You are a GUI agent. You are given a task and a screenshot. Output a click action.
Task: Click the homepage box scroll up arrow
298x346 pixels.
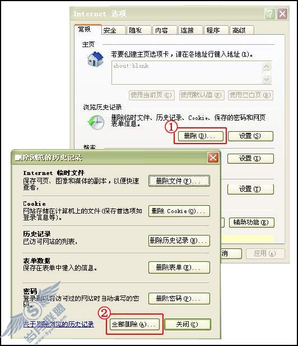267,66
